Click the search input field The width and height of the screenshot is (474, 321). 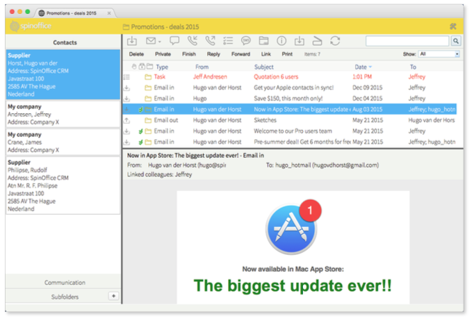(x=407, y=41)
